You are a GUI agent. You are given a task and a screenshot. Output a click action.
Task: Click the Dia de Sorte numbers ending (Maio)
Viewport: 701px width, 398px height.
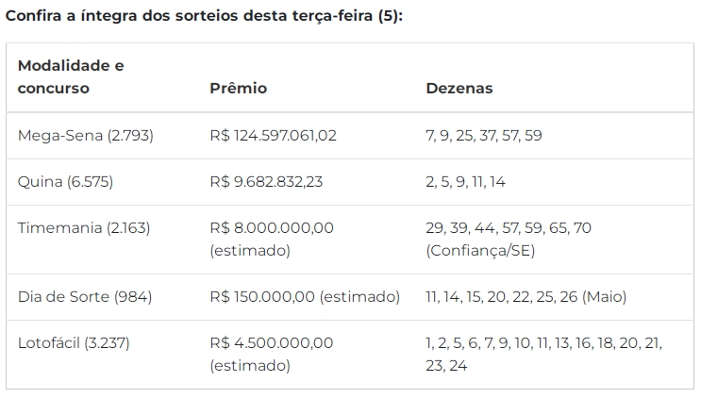tap(526, 296)
